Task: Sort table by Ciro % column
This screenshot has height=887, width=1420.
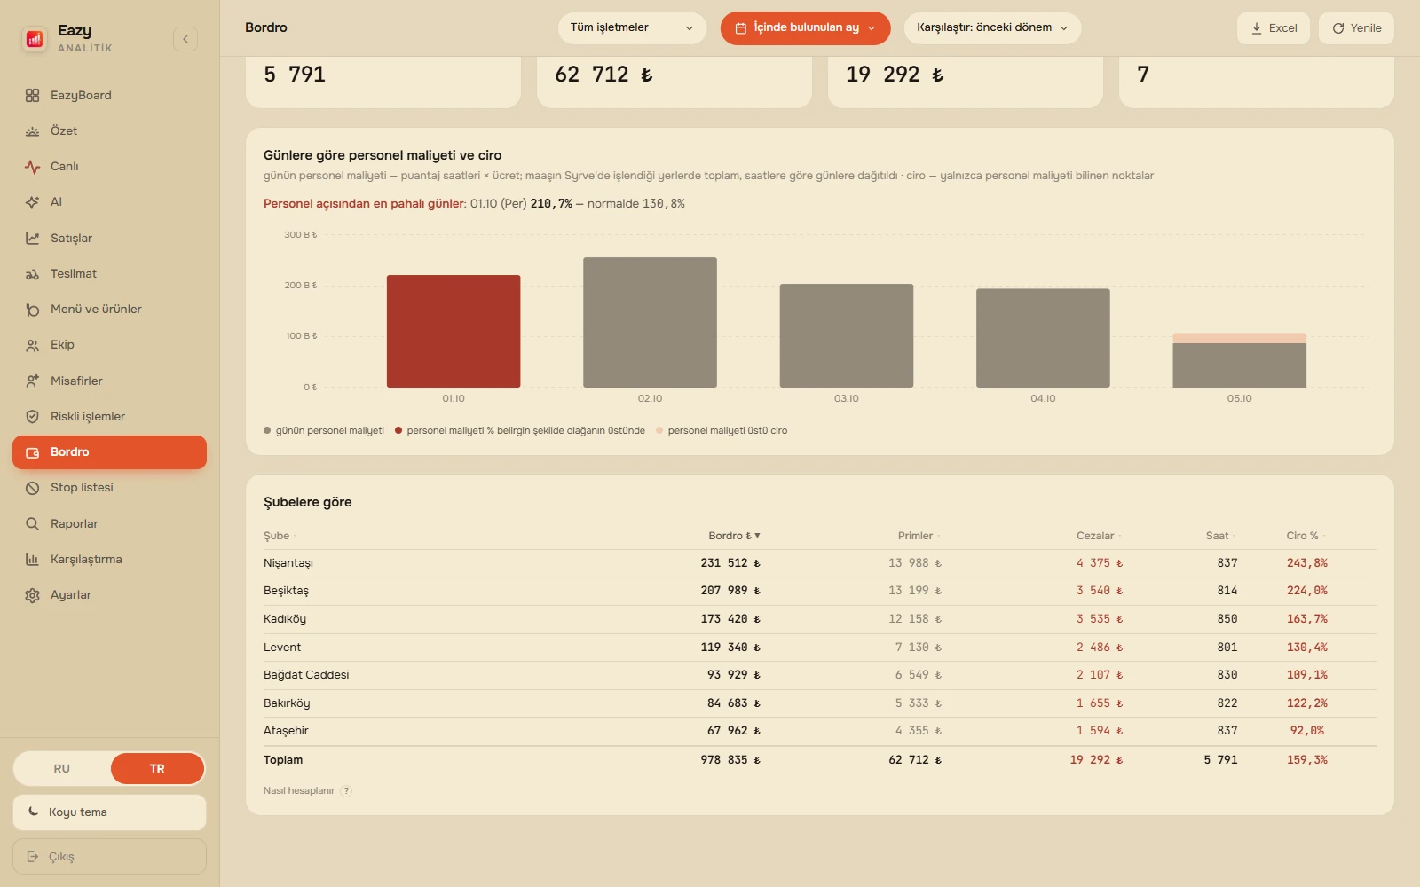Action: click(x=1306, y=536)
